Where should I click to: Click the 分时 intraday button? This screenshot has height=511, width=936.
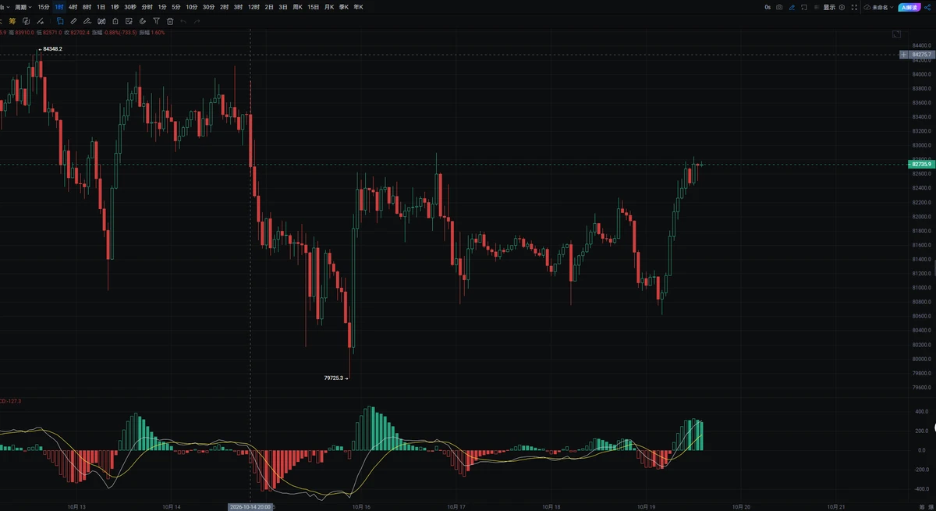[147, 7]
